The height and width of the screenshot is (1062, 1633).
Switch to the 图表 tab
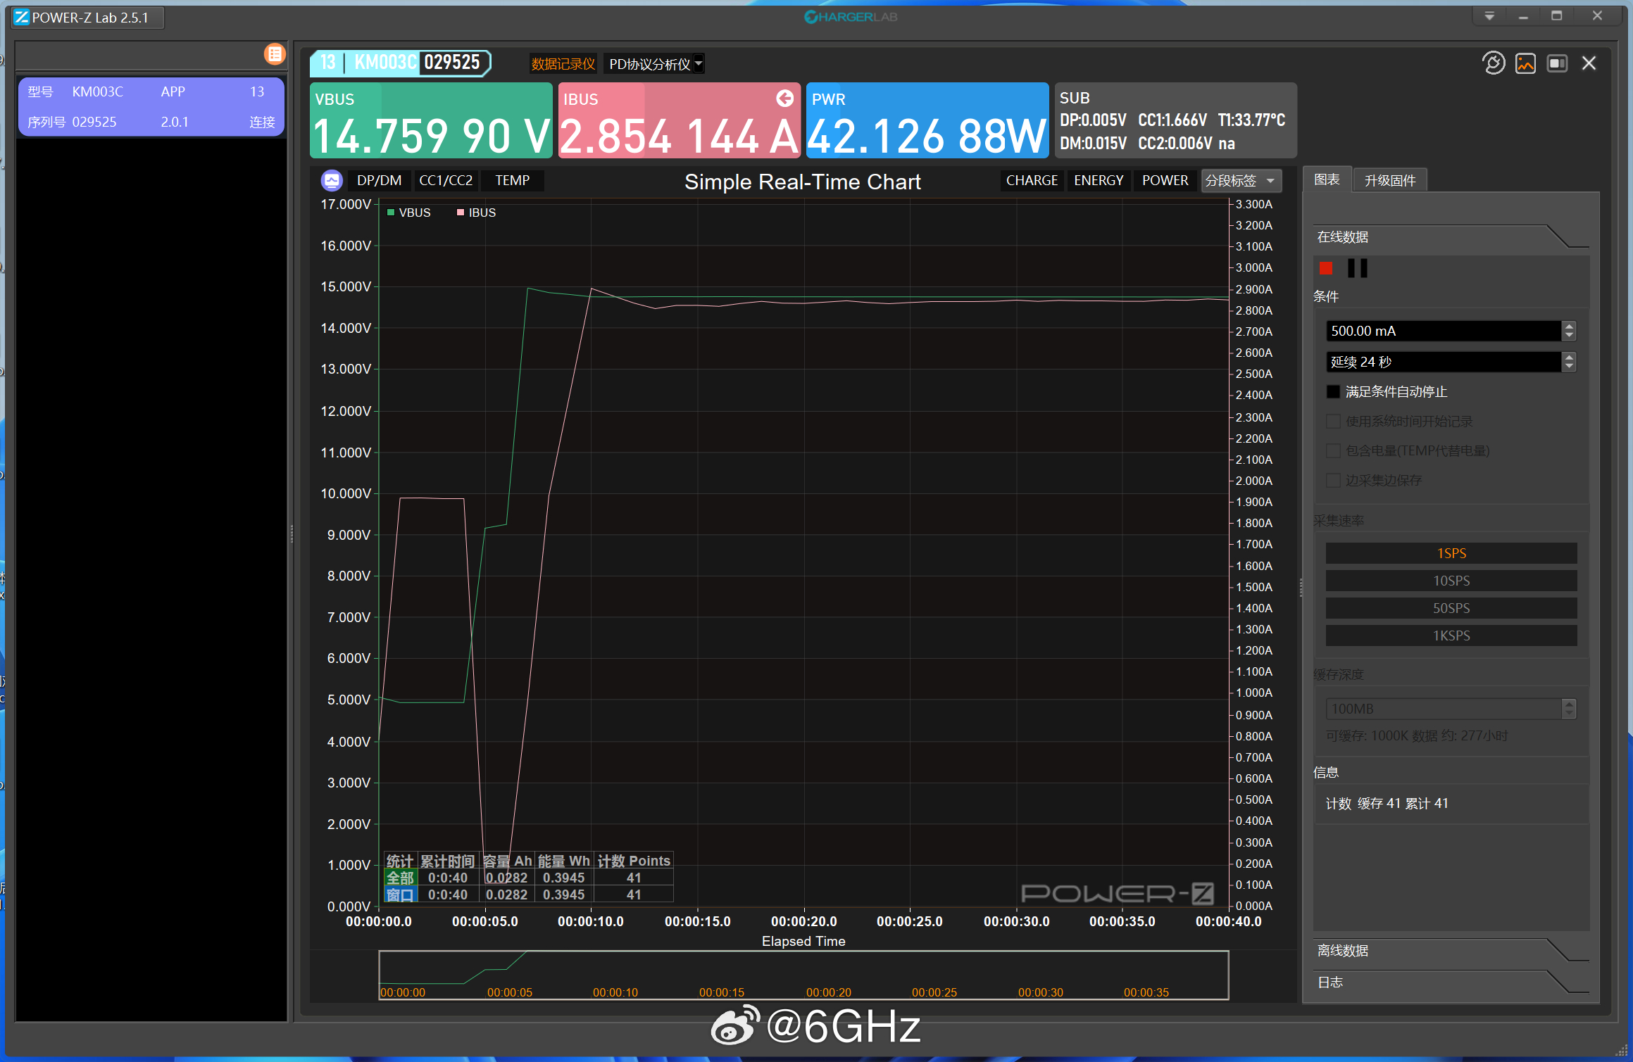pyautogui.click(x=1327, y=180)
